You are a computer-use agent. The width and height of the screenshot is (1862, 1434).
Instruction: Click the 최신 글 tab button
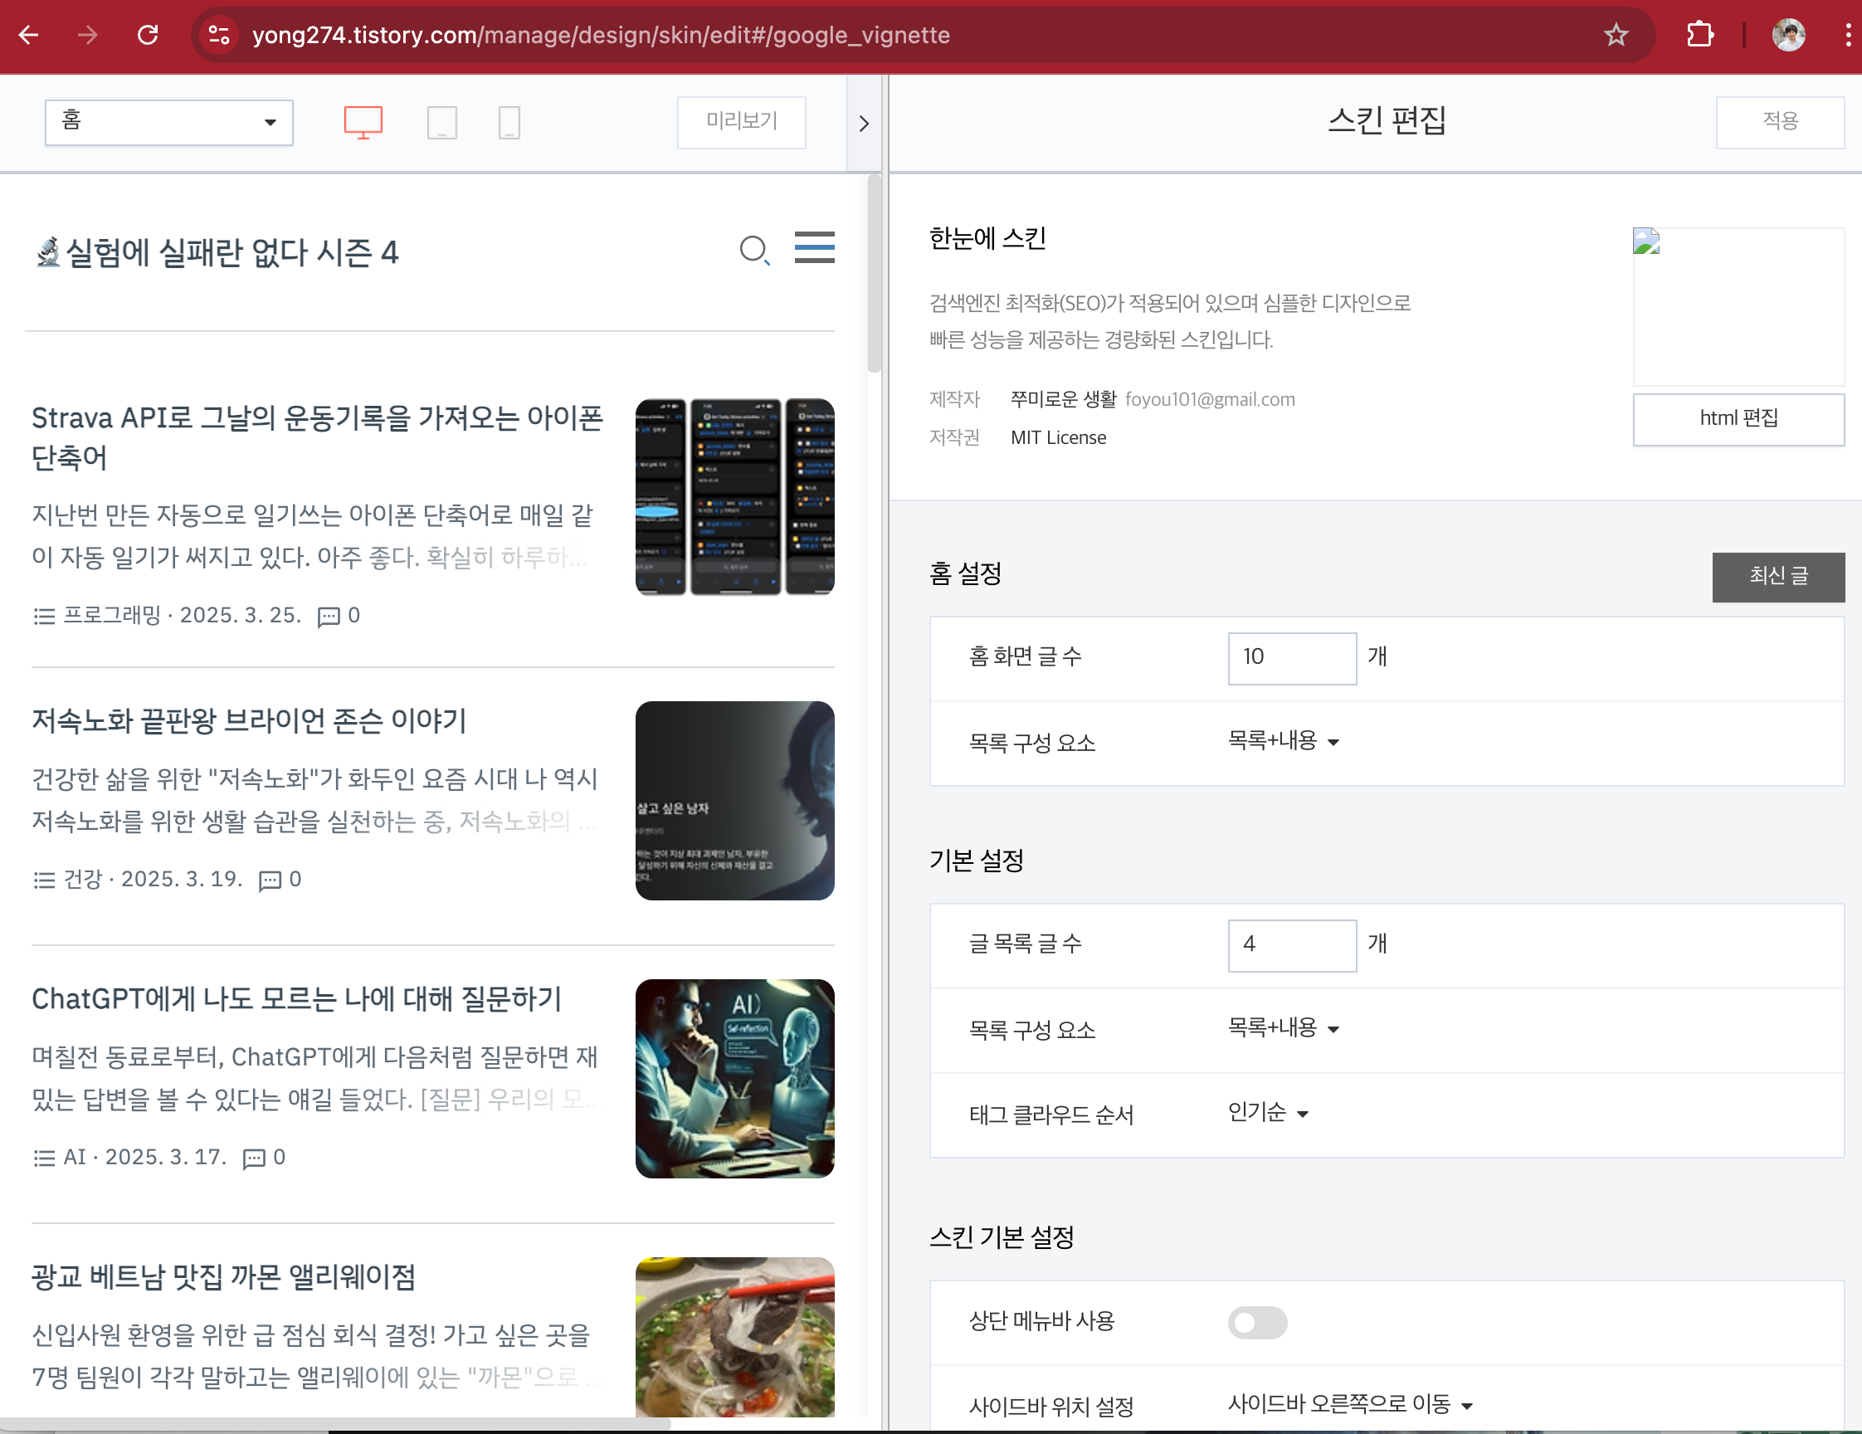(1777, 576)
